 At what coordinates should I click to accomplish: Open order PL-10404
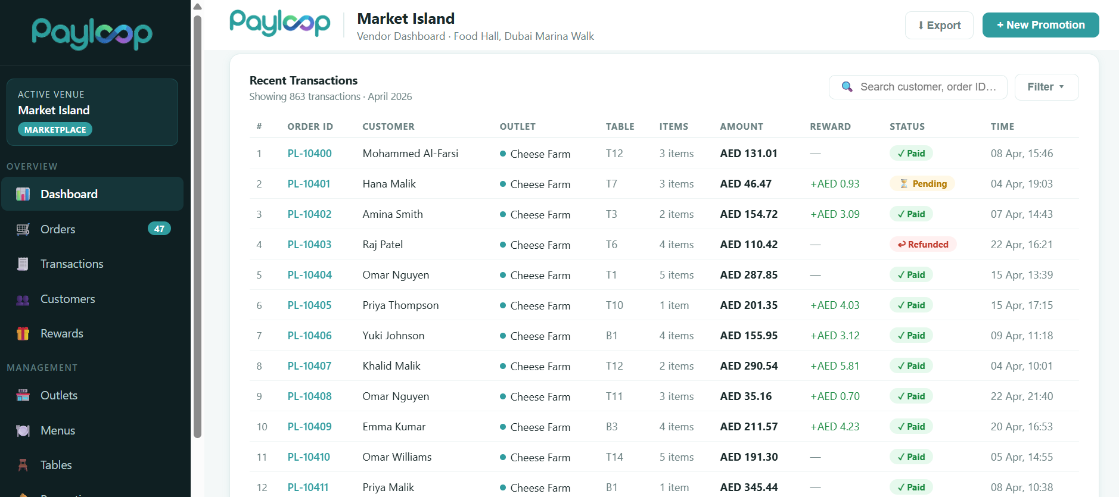(x=309, y=274)
